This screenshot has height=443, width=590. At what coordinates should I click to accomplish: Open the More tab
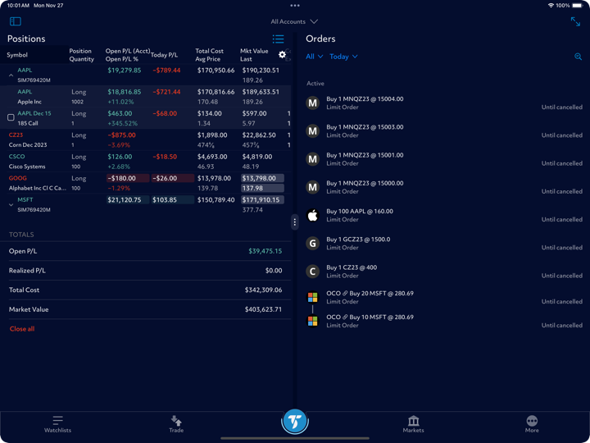point(532,423)
